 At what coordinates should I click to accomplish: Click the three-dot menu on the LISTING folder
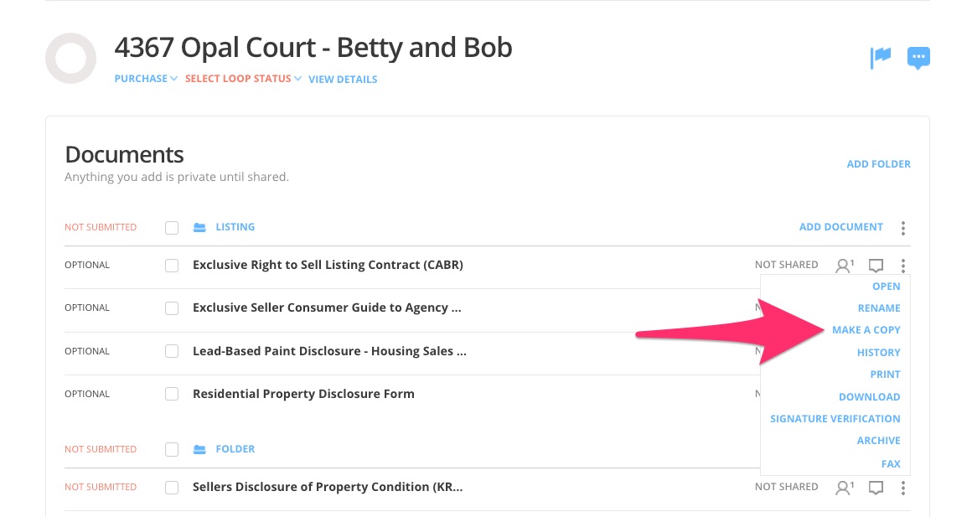coord(903,228)
